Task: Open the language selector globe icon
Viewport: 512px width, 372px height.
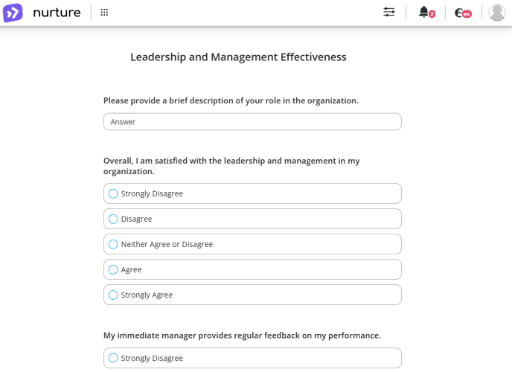Action: [x=459, y=13]
